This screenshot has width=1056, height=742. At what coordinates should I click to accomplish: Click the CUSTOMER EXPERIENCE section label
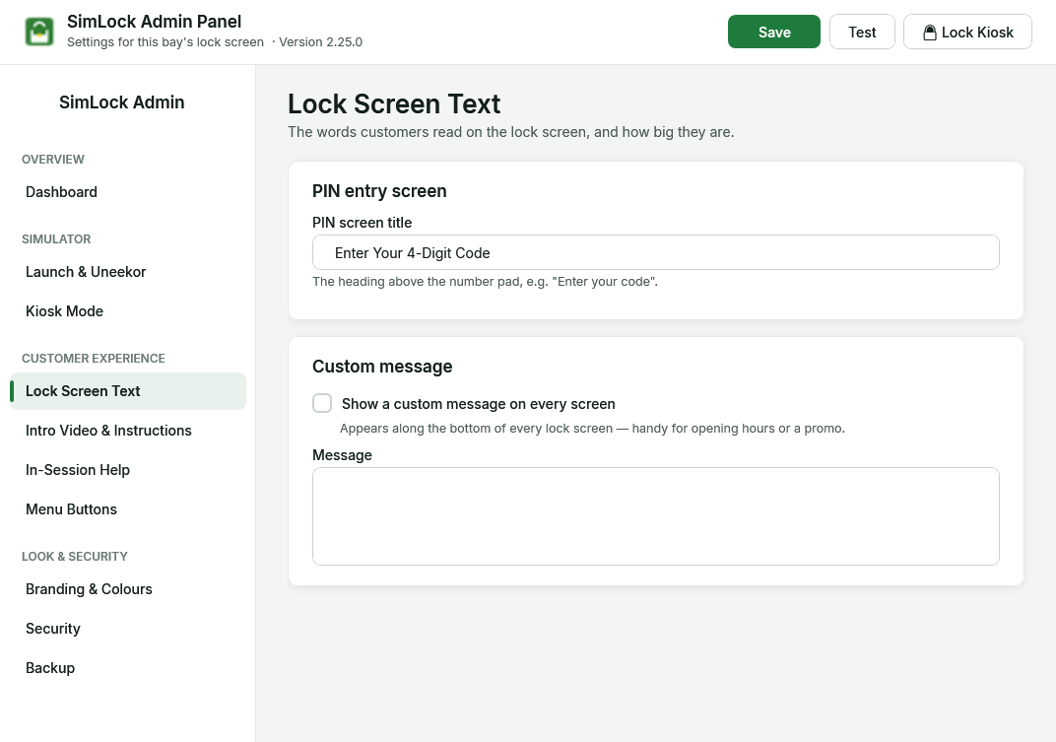(x=93, y=359)
